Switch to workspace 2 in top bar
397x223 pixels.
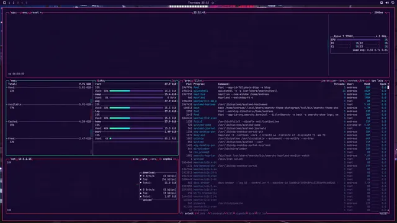14,2
